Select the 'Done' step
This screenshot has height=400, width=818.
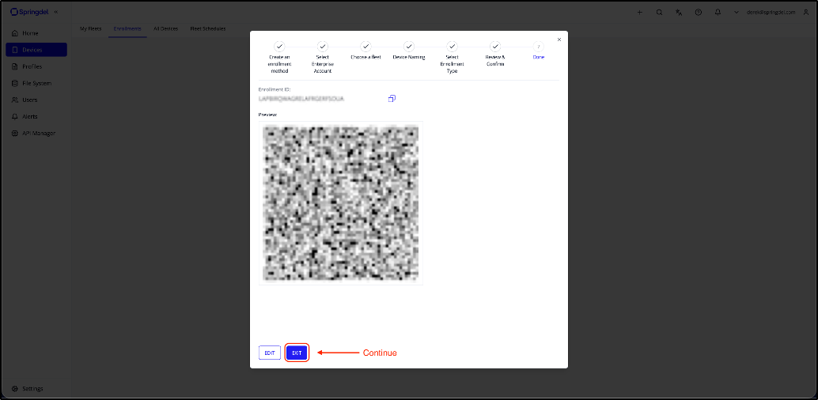(539, 51)
